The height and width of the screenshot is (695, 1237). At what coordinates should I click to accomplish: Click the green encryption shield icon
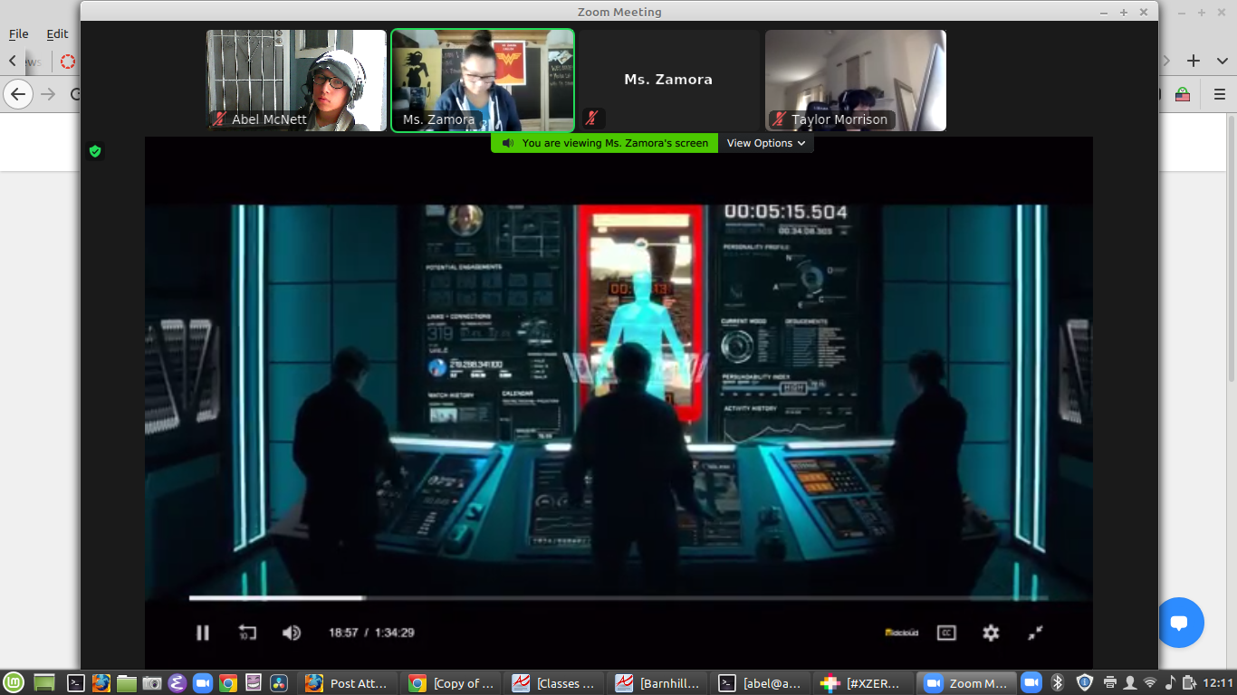(x=95, y=151)
